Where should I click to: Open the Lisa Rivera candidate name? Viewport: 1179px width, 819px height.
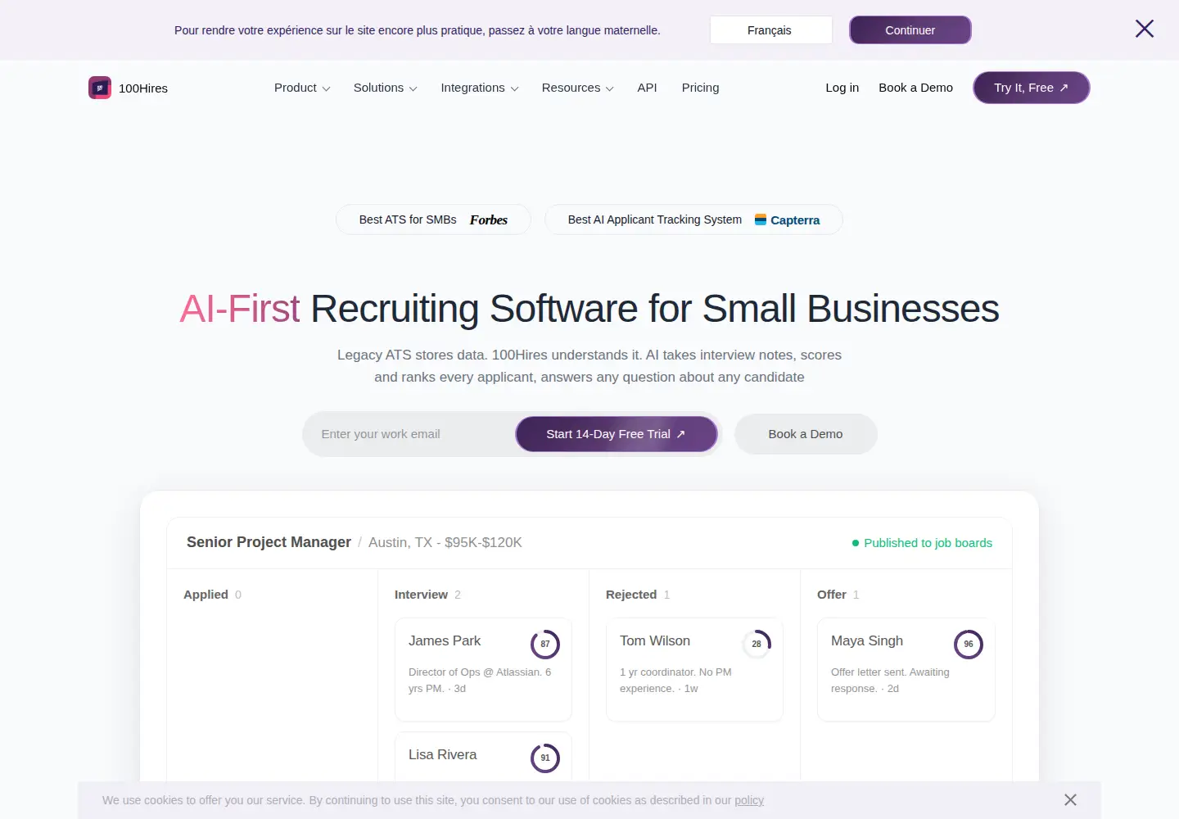click(443, 754)
